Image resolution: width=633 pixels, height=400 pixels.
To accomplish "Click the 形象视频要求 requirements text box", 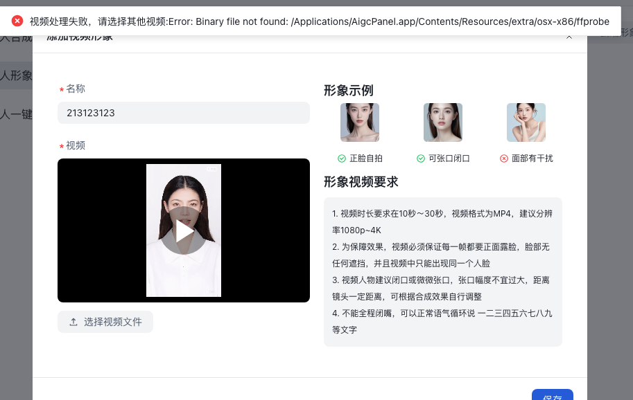I will coord(442,271).
